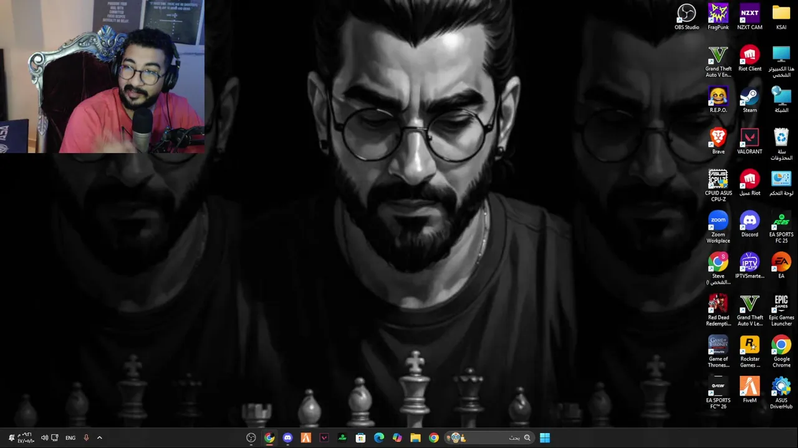Image resolution: width=798 pixels, height=448 pixels.
Task: Open This PC (هذا الكمبيوتر الشخصي) icon
Action: 781,62
